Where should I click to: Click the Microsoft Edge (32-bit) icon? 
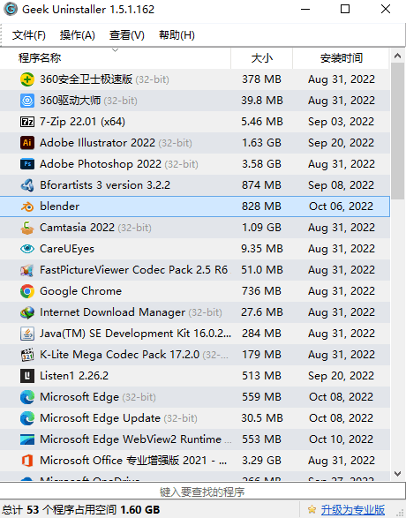coord(27,397)
